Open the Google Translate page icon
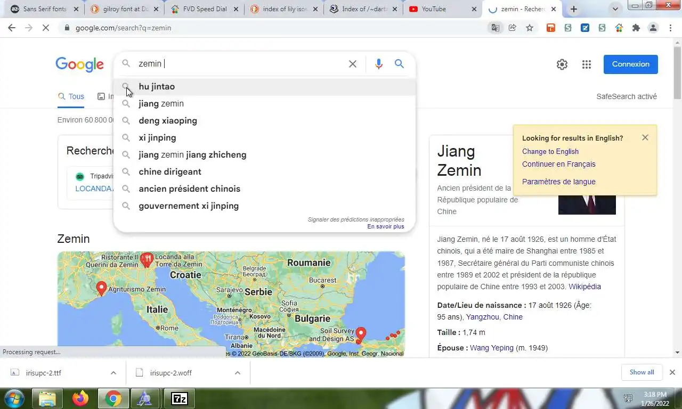 coord(496,28)
